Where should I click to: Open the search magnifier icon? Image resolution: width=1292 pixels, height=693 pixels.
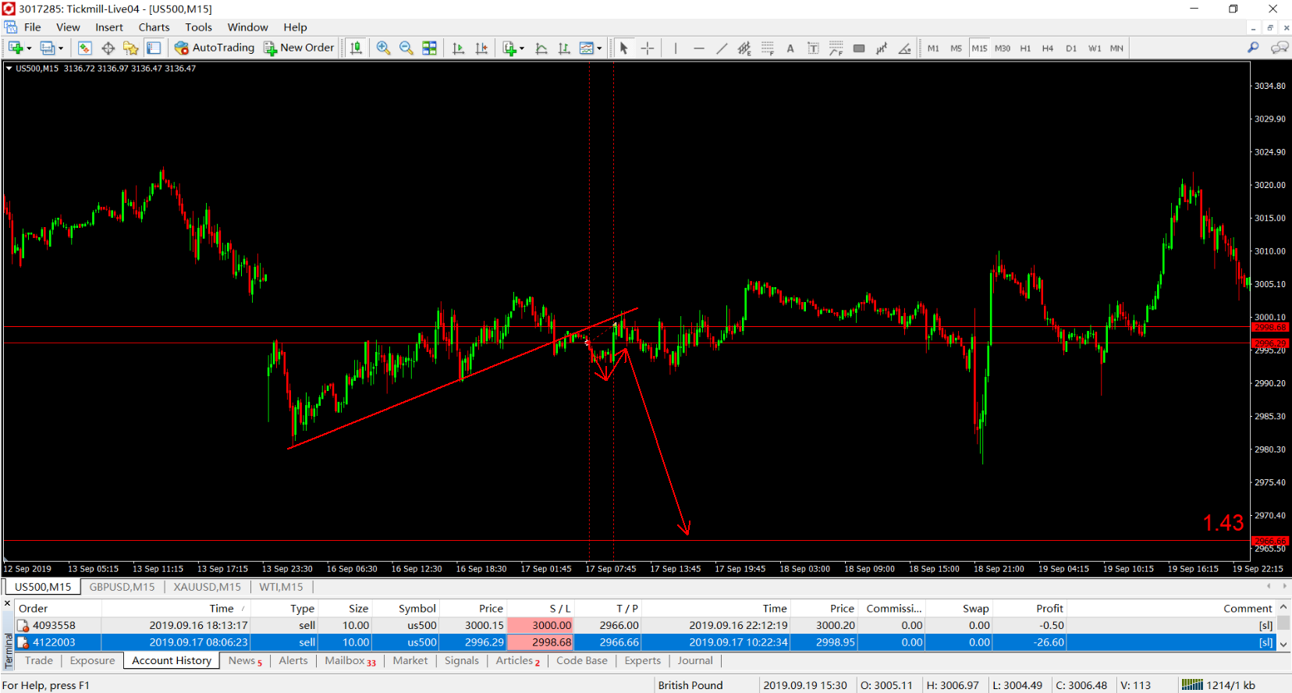point(1253,48)
